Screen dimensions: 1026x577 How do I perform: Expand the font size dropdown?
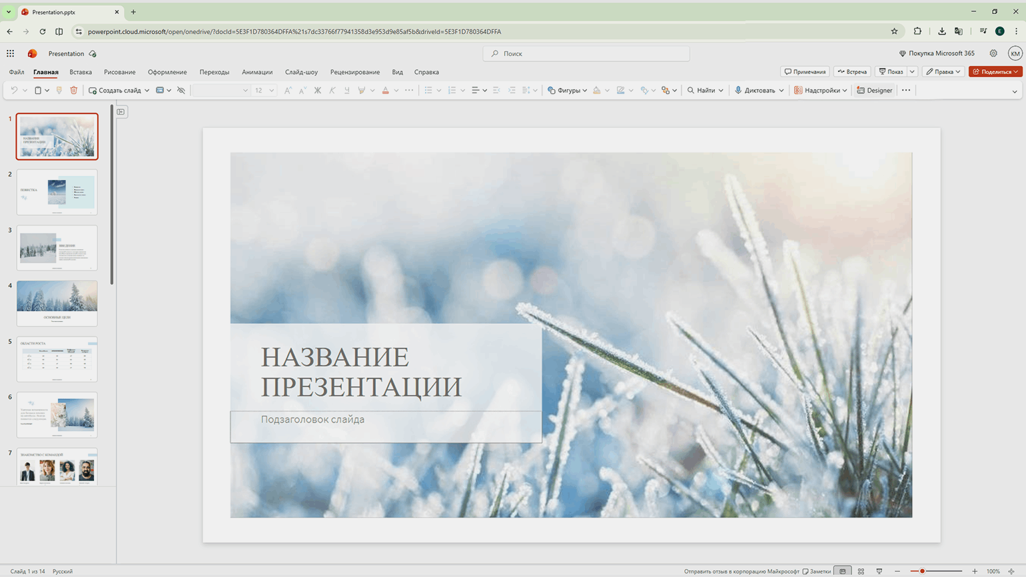272,91
